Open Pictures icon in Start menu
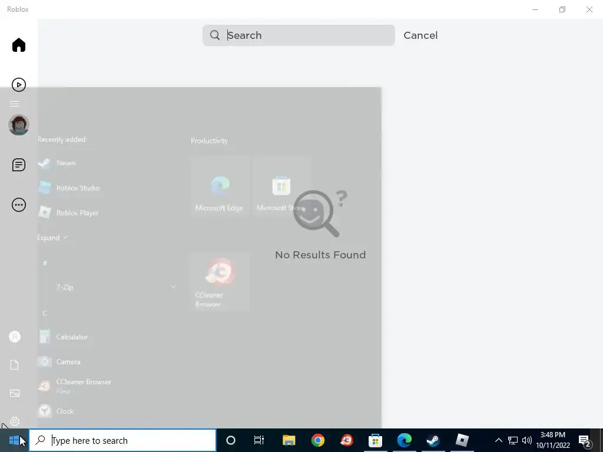This screenshot has height=452, width=603. (15, 393)
